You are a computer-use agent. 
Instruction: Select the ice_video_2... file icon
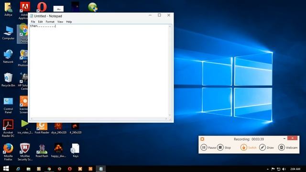click(x=25, y=127)
